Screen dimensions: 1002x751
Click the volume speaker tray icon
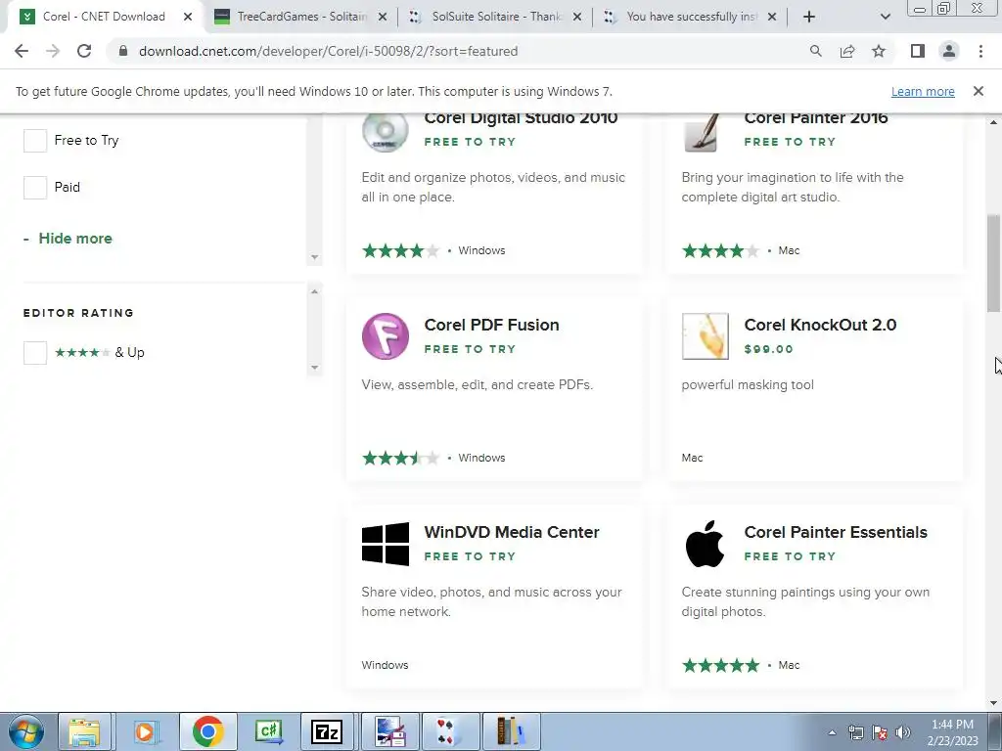[x=903, y=732]
